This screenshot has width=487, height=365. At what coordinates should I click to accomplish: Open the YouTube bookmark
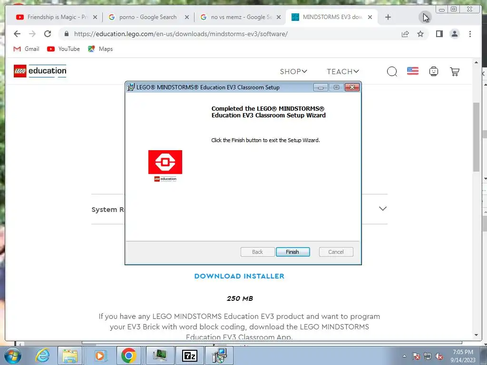[63, 49]
